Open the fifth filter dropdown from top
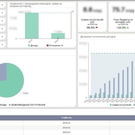 2,36
